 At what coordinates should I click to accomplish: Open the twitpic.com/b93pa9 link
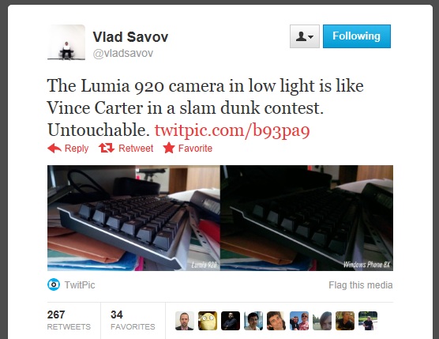pos(232,130)
